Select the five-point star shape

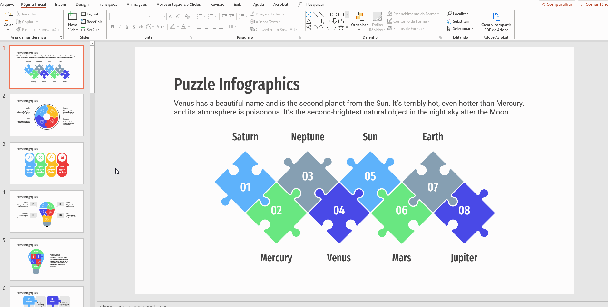click(341, 27)
